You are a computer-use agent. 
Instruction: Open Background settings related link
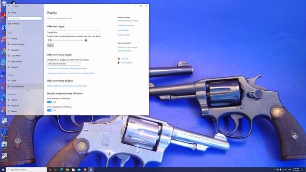coord(125,25)
